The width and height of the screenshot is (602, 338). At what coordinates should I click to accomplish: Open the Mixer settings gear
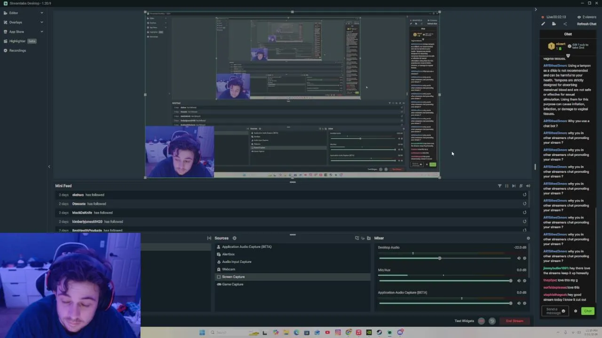click(528, 238)
